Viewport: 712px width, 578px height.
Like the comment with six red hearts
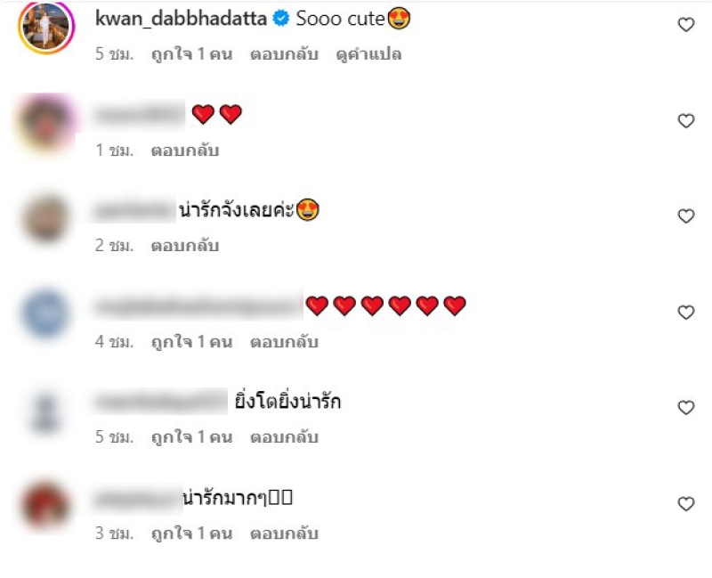[685, 313]
